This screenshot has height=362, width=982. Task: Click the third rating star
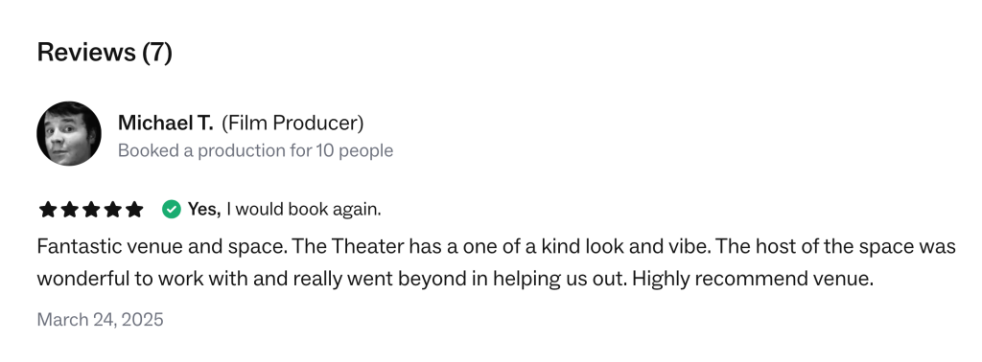click(91, 210)
